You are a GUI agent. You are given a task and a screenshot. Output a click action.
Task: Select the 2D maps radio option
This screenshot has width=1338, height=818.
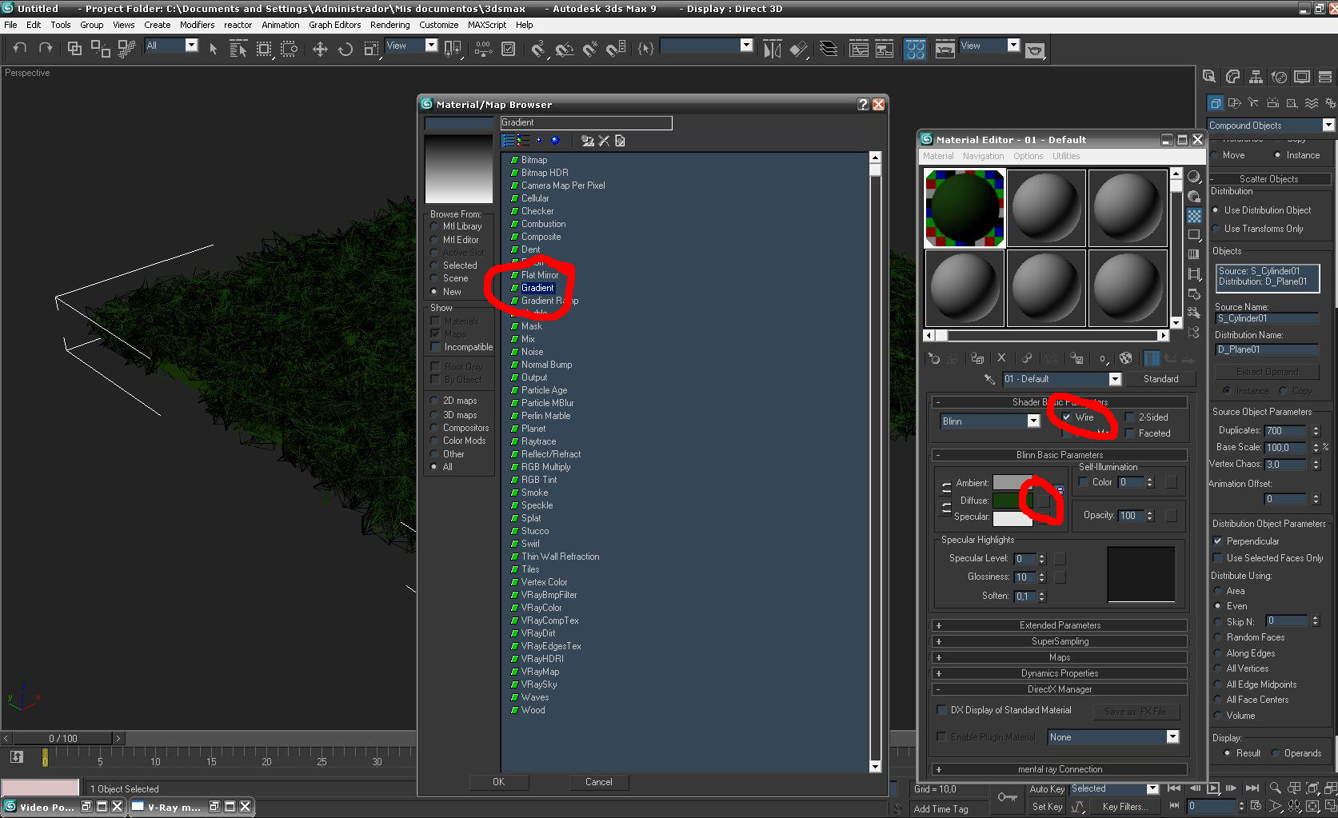[434, 401]
